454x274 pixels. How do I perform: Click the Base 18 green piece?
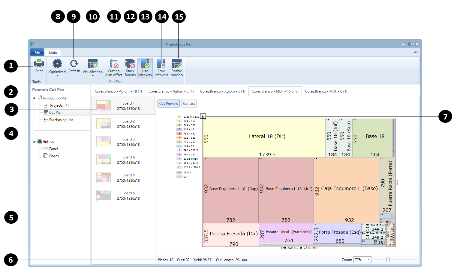[x=372, y=138]
